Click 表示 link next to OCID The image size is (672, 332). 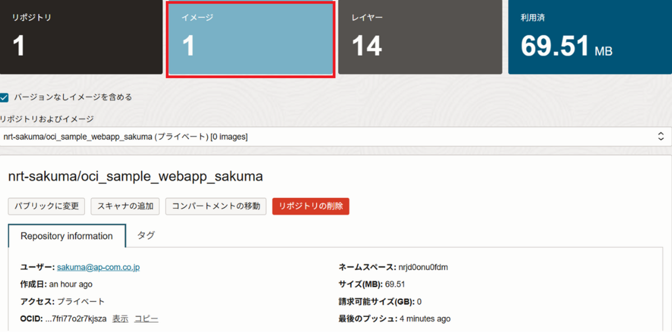(x=120, y=319)
